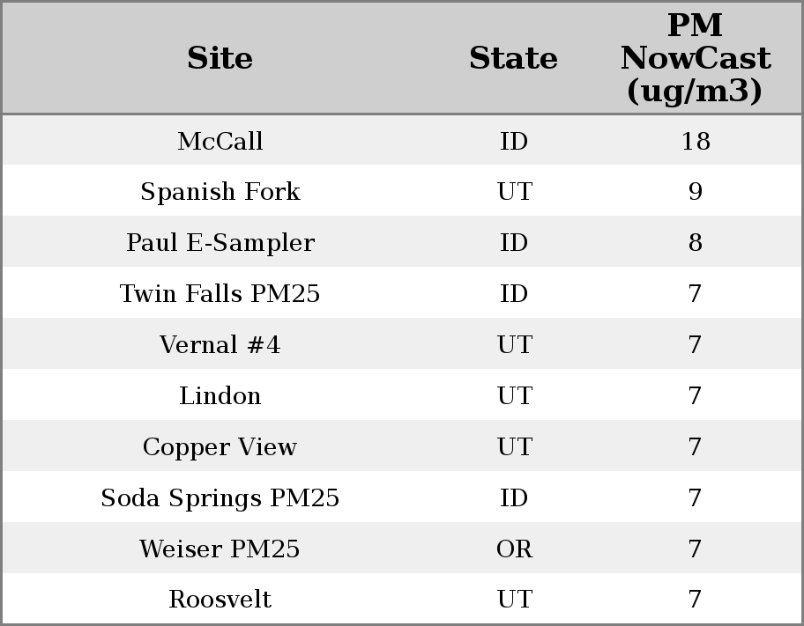Click the Spanish Fork site name
804x626 pixels.
(220, 192)
